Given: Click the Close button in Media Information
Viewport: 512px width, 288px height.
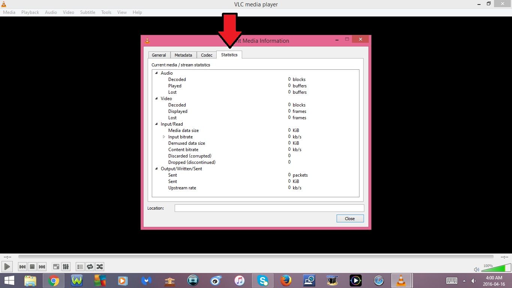Looking at the screenshot, I should tap(349, 218).
